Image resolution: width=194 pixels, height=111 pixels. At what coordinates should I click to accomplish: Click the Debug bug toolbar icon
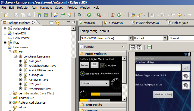(x=79, y=15)
